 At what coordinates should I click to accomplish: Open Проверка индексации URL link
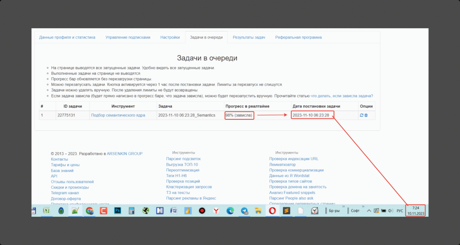pyautogui.click(x=294, y=159)
